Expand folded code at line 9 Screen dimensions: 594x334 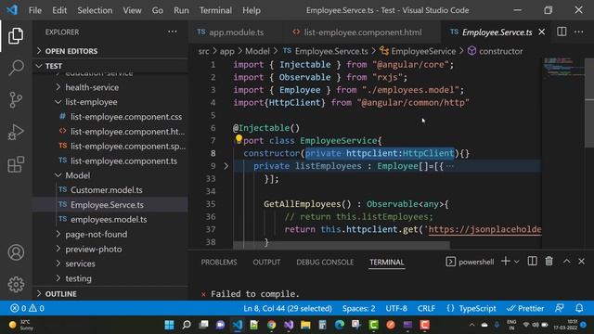[226, 166]
